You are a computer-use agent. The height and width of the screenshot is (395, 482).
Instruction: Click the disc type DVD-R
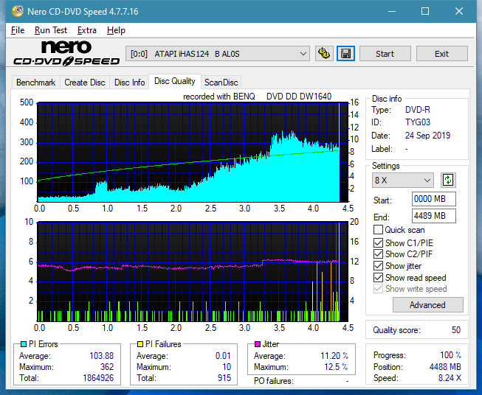[x=418, y=110]
